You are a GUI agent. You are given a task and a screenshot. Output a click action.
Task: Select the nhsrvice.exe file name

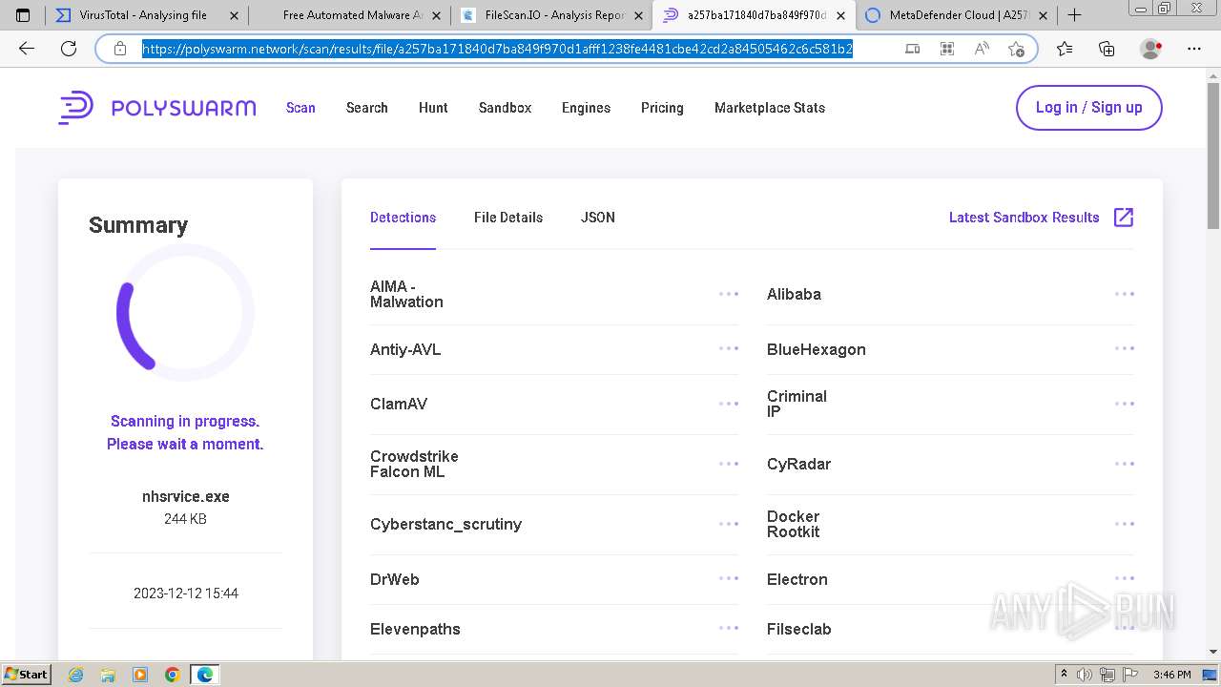point(186,496)
